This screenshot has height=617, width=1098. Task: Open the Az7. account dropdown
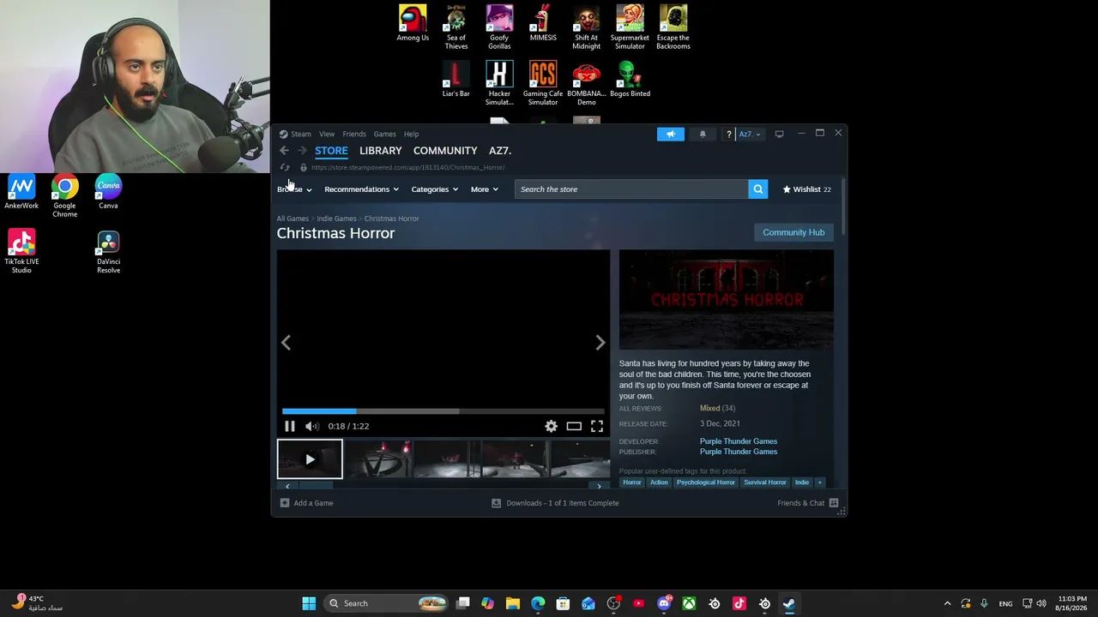tap(750, 134)
